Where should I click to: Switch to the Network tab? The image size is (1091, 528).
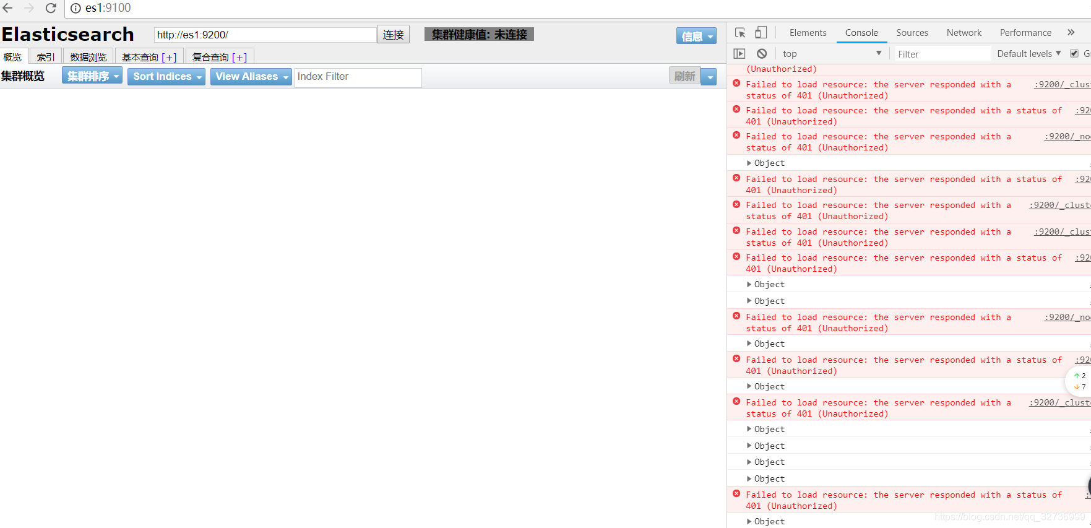coord(964,33)
